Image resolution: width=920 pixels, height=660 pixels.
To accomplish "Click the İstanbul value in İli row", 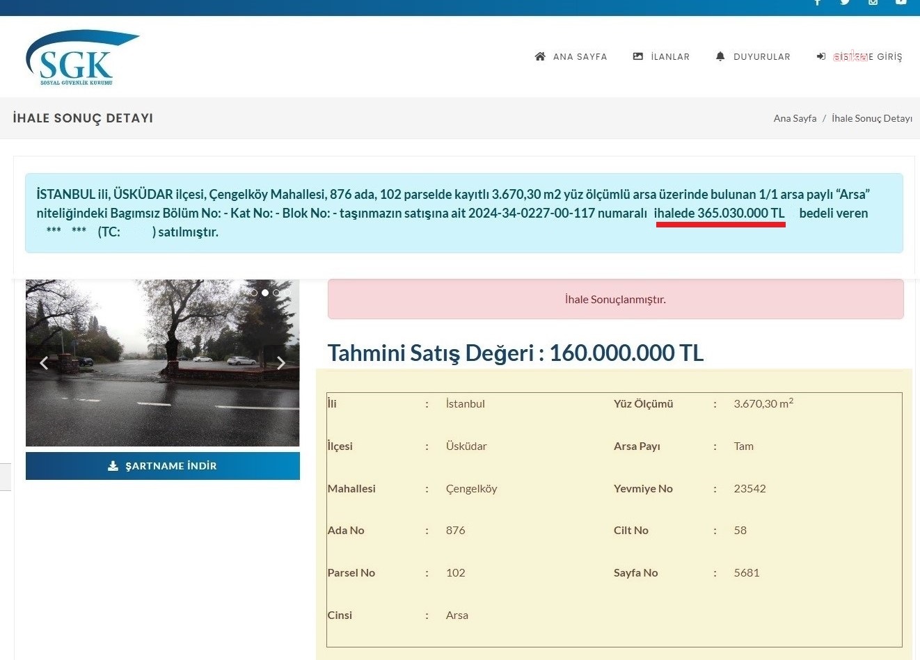I will (466, 403).
